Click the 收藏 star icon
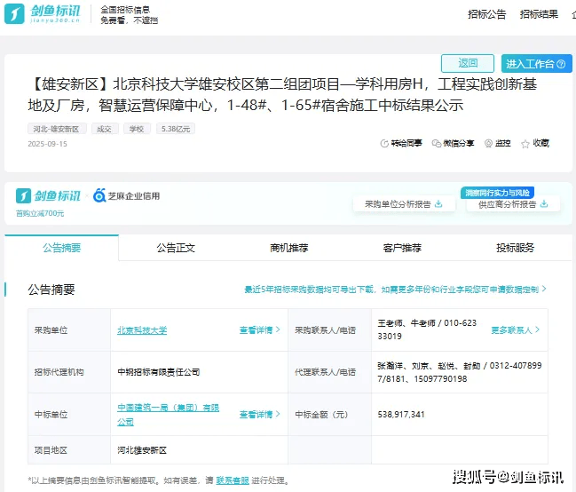 point(526,143)
